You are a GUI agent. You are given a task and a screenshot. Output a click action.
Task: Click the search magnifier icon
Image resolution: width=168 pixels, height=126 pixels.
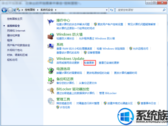point(164,10)
